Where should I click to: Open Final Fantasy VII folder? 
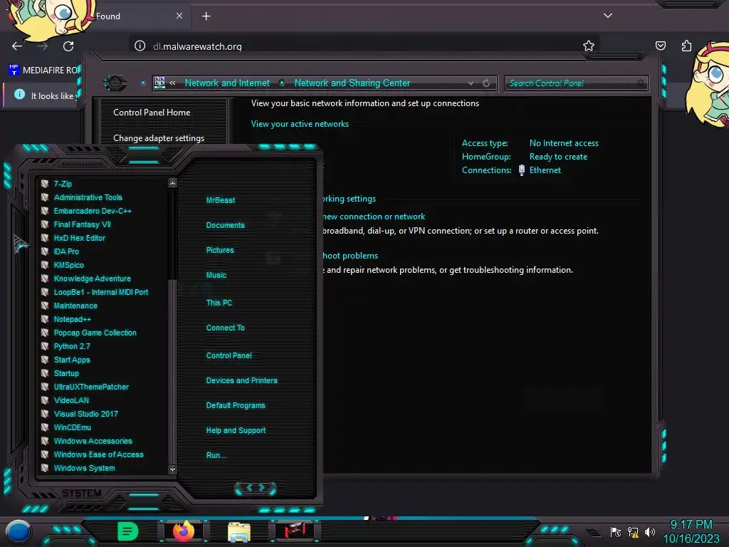pos(83,224)
